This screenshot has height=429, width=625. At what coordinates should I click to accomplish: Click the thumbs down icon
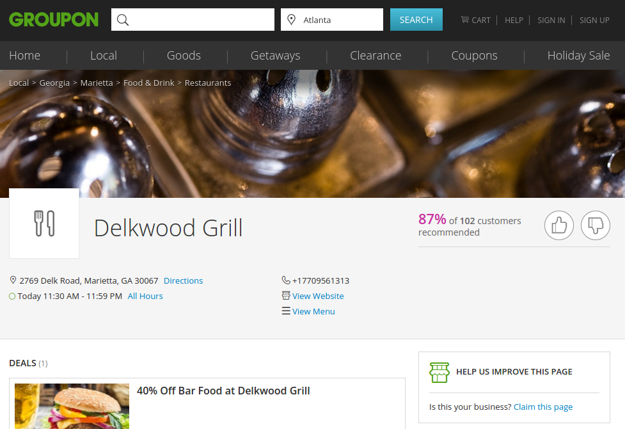point(596,225)
